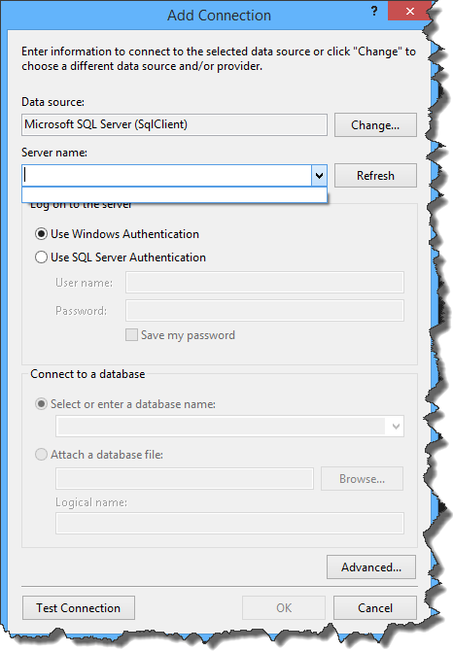Image resolution: width=453 pixels, height=652 pixels.
Task: Click the help question mark icon
Action: pyautogui.click(x=374, y=12)
